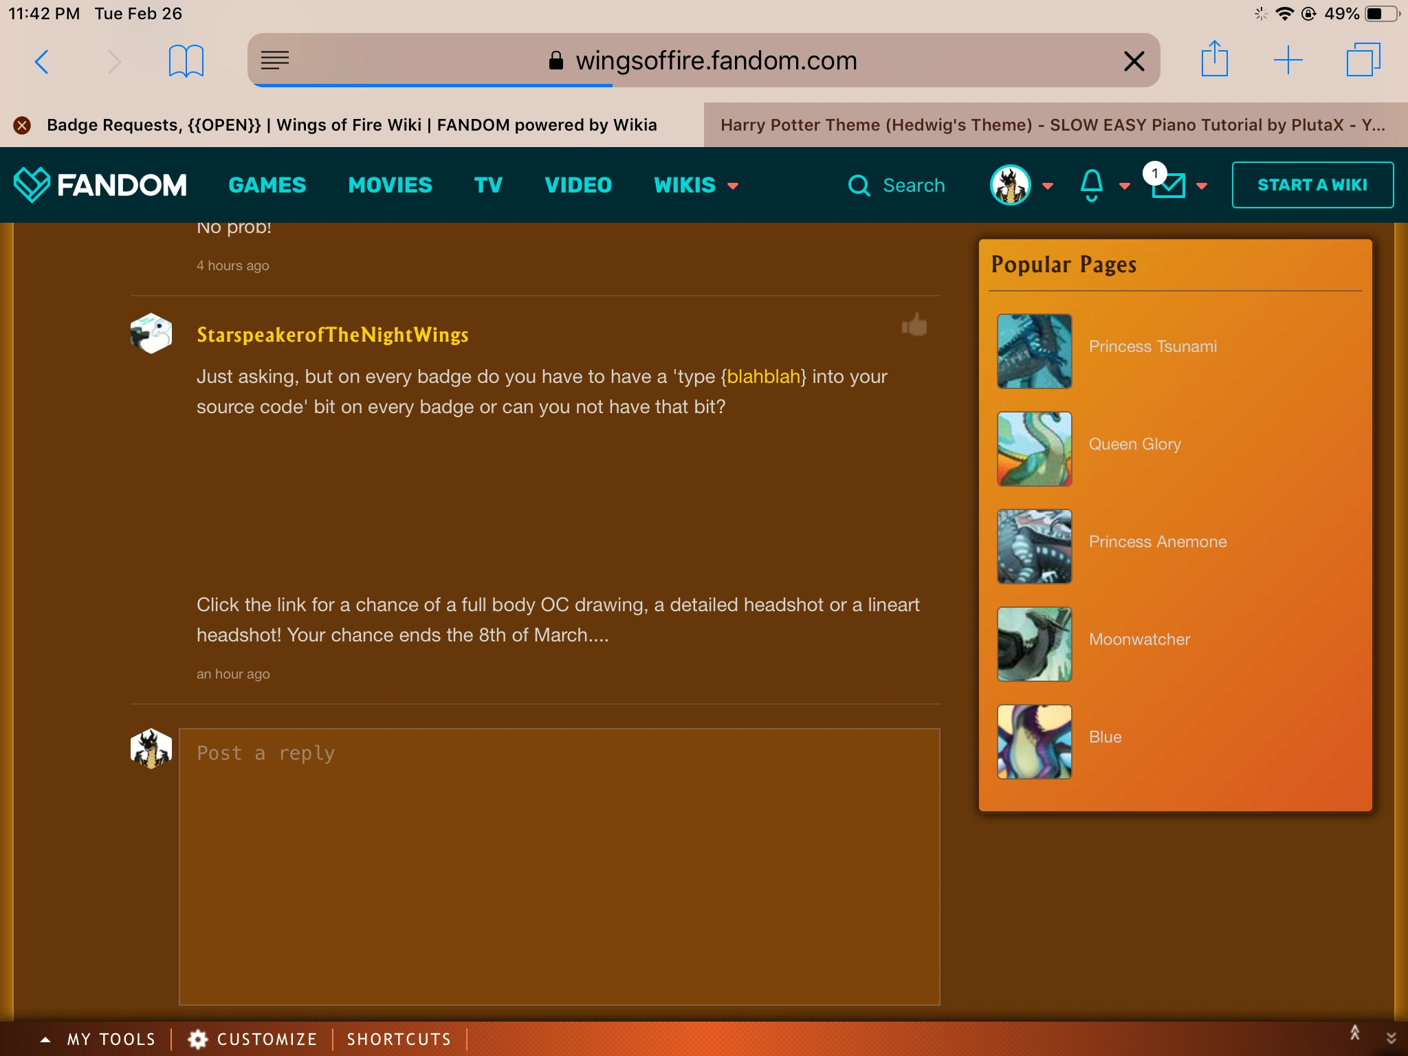Open Princess Tsunami thumbnail
Image resolution: width=1408 pixels, height=1056 pixels.
coord(1034,351)
